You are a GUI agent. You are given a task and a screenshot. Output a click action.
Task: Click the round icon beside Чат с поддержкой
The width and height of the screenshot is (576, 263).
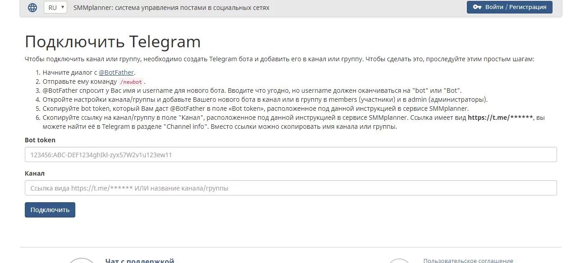pyautogui.click(x=82, y=261)
